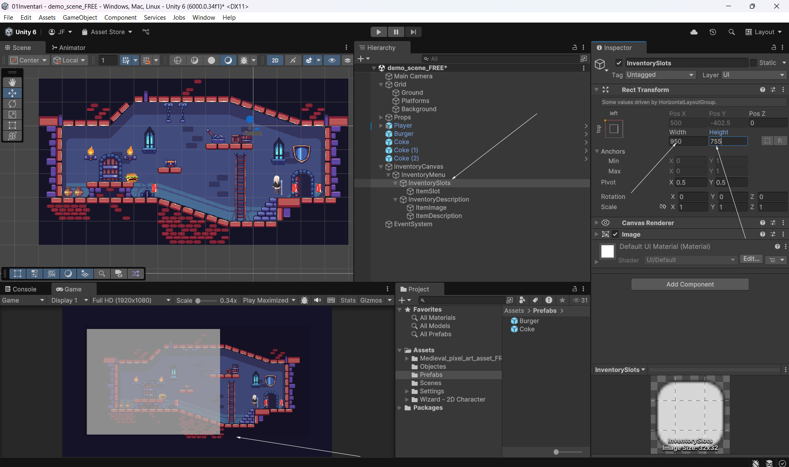The image size is (789, 467).
Task: Toggle the 2D scene view mode
Action: 275,60
